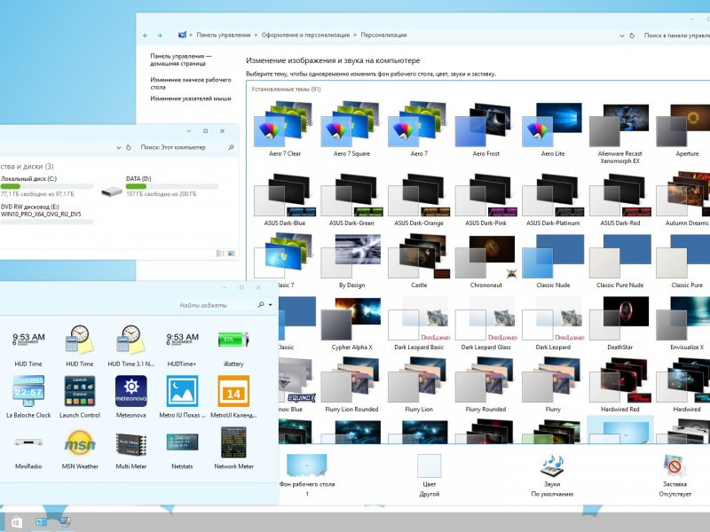Select Локальный диск (C:)
Image resolution: width=710 pixels, height=532 pixels.
45,186
